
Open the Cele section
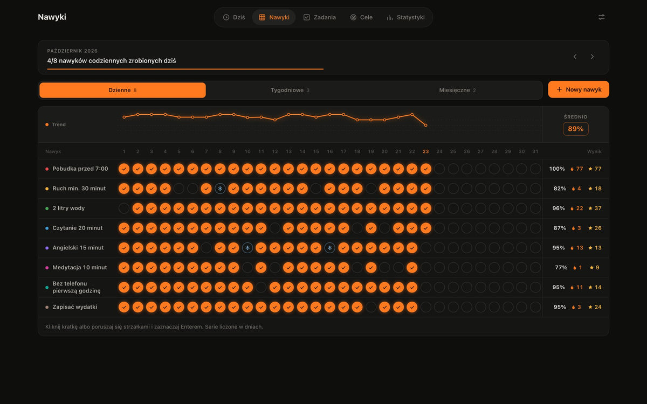pos(361,17)
